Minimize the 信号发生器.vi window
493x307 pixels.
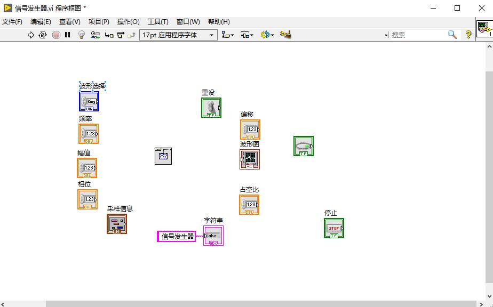tap(433, 8)
